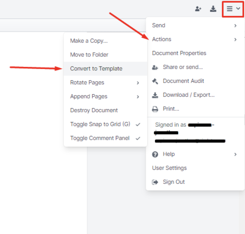Click the Download / Export tray icon
Screen dimensions: 245x234
tap(155, 95)
